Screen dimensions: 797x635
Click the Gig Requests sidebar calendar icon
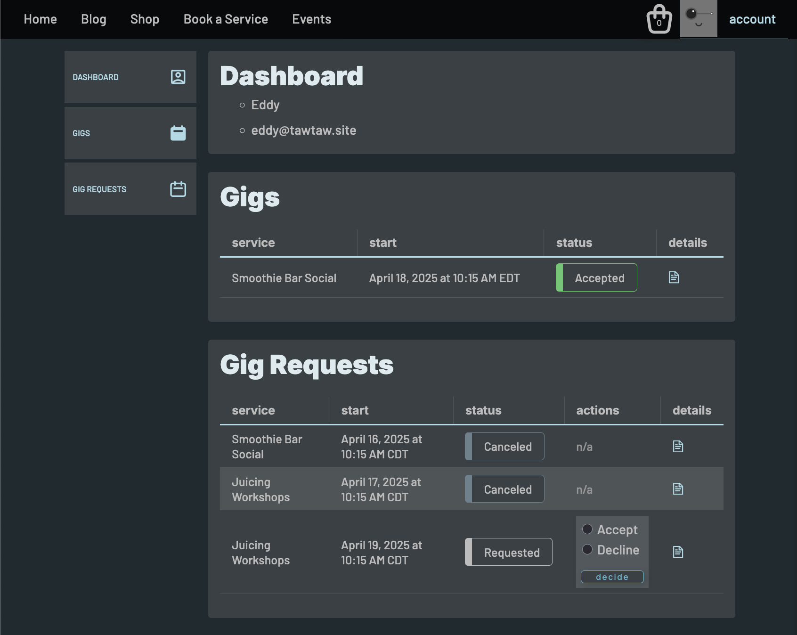point(178,189)
